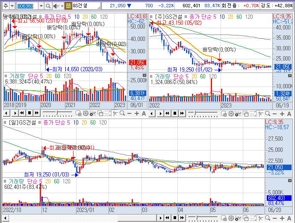Image resolution: width=295 pixels, height=223 pixels.
Task: Stop daily chart playback with square button
Action: [175, 218]
